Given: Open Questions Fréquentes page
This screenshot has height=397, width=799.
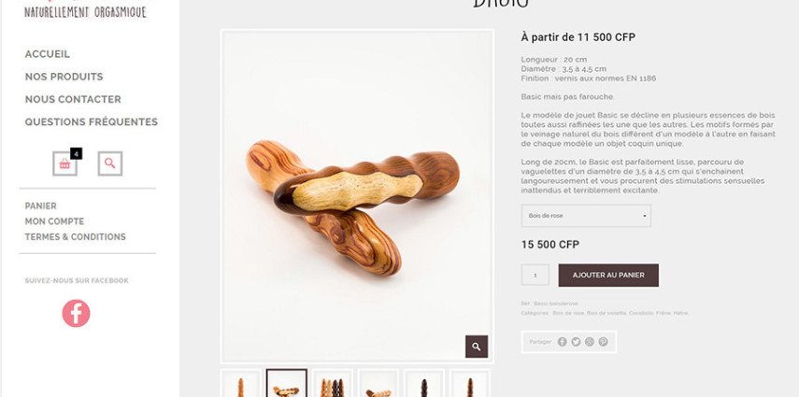Looking at the screenshot, I should pos(92,121).
